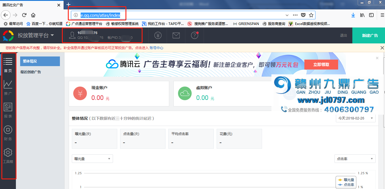Click the 现金账户 balance card
The height and width of the screenshot is (189, 385).
pyautogui.click(x=119, y=94)
